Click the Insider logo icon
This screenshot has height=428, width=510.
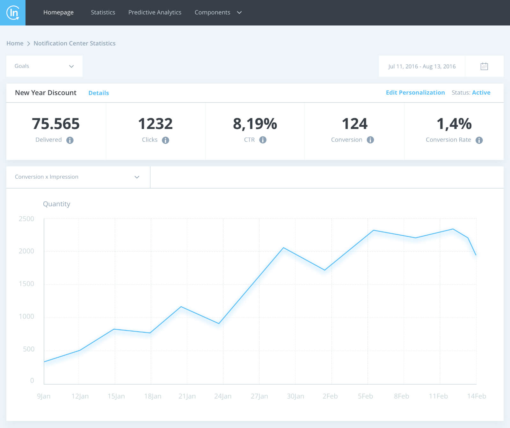13,13
